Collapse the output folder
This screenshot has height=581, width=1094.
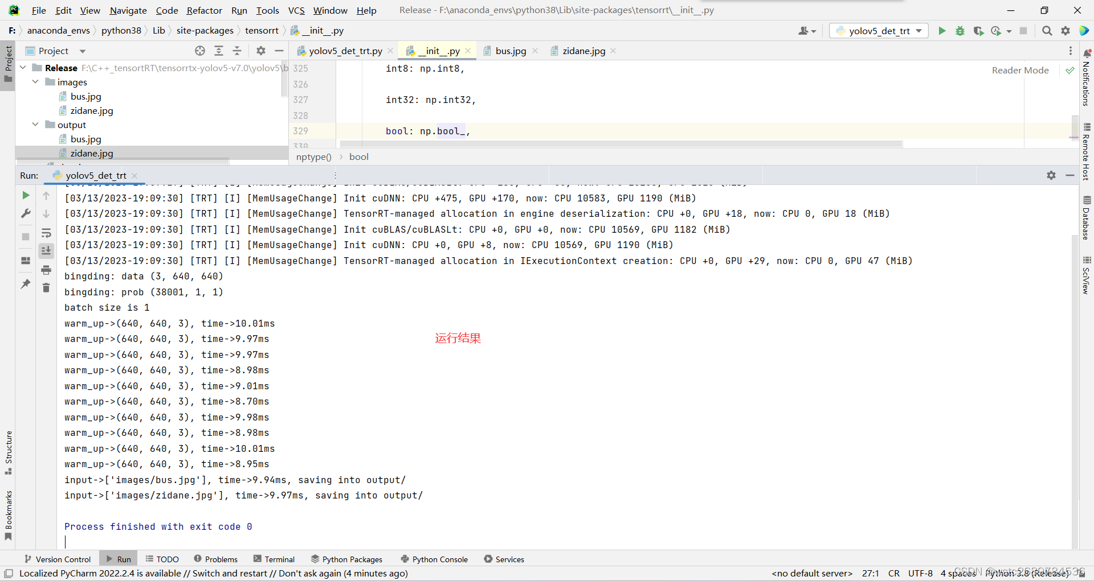pyautogui.click(x=35, y=125)
